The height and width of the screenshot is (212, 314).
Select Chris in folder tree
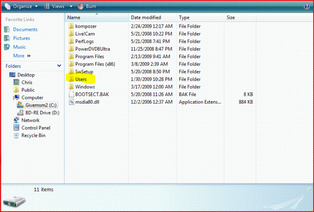(x=27, y=82)
